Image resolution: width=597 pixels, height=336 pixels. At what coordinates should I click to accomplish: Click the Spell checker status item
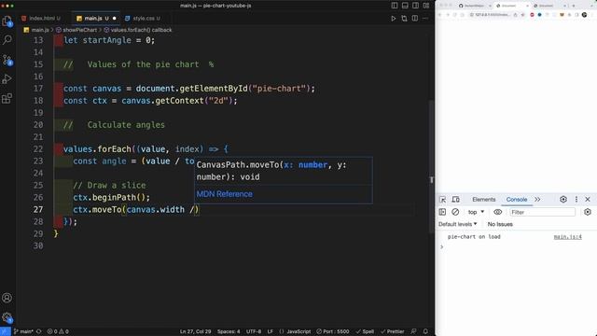[x=365, y=331]
